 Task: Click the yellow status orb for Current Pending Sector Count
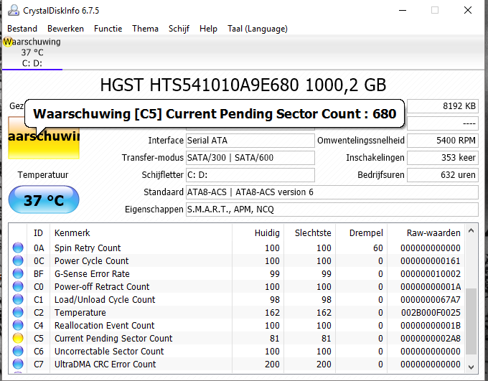coord(19,339)
